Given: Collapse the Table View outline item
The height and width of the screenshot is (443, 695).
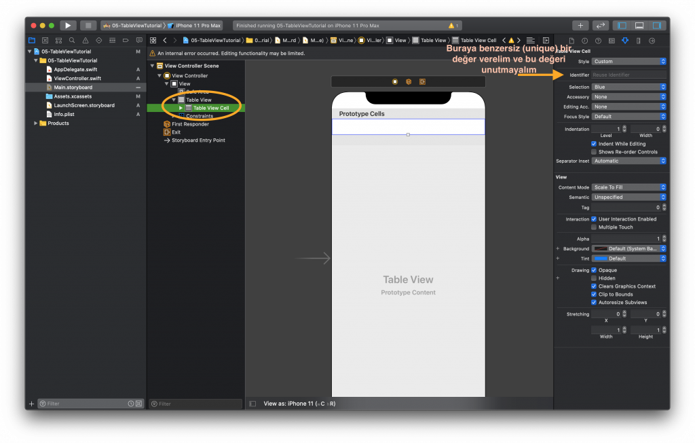Looking at the screenshot, I should tap(174, 100).
